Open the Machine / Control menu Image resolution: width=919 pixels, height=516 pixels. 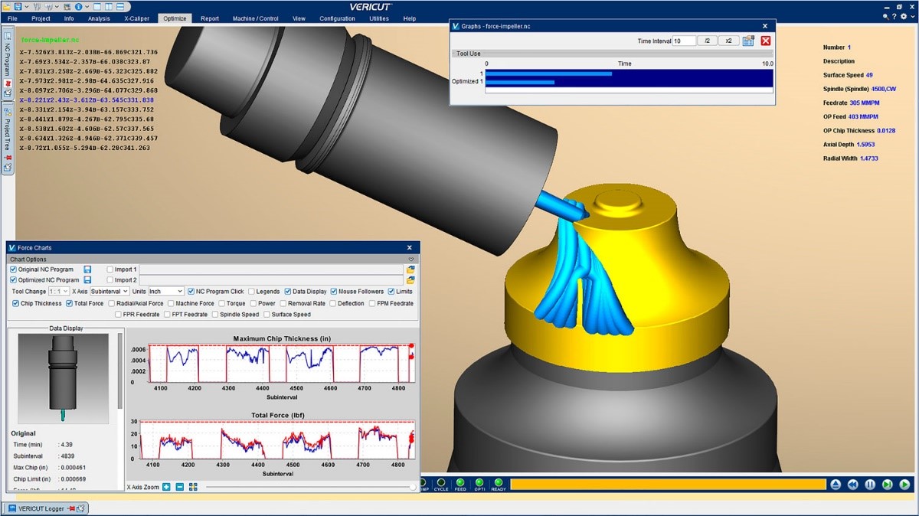[256, 18]
